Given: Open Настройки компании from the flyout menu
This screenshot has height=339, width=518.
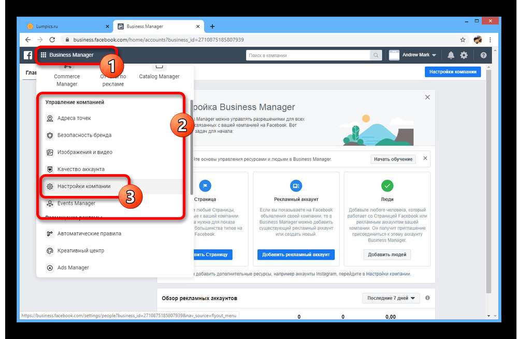Looking at the screenshot, I should [84, 186].
